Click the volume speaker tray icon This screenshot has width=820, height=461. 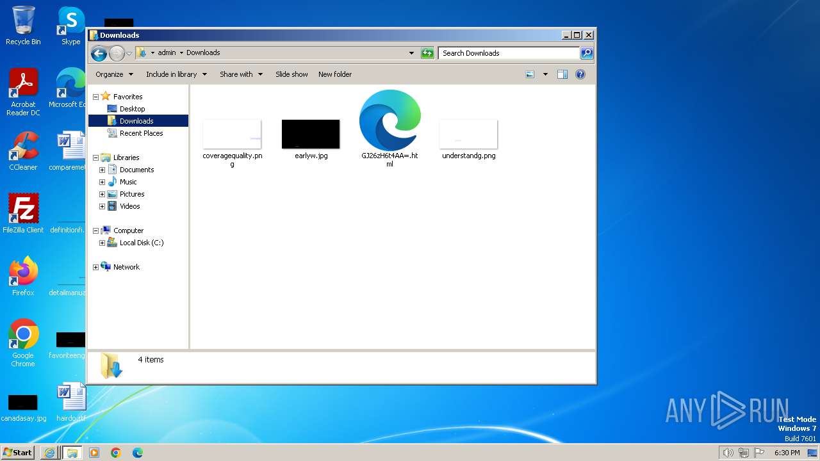(x=728, y=453)
